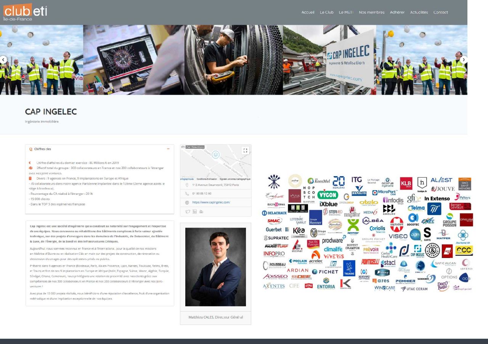Click the Twitter icon in contact card
The height and width of the screenshot is (344, 488).
click(188, 212)
